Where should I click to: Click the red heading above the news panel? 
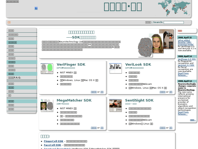click(180, 31)
